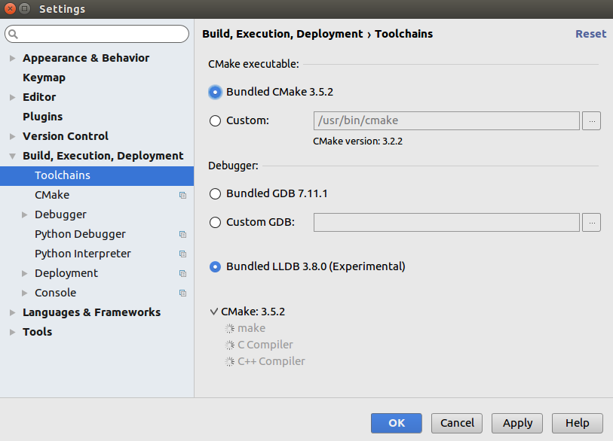Open the Plugins settings page
Image resolution: width=613 pixels, height=441 pixels.
(x=43, y=117)
